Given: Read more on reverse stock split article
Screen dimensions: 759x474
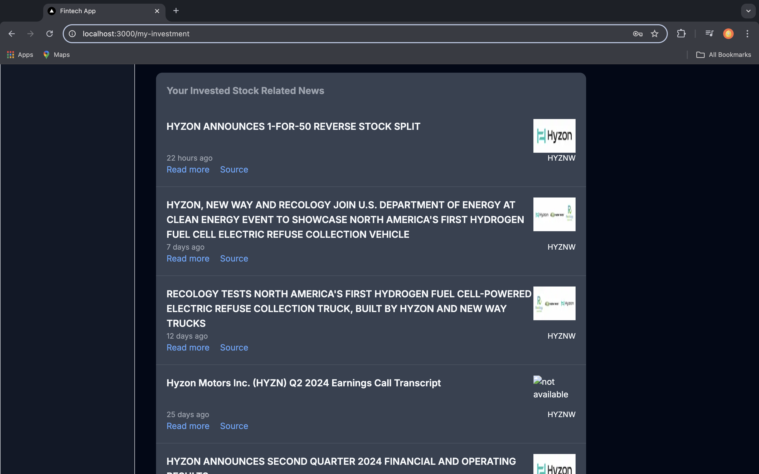Looking at the screenshot, I should point(188,170).
